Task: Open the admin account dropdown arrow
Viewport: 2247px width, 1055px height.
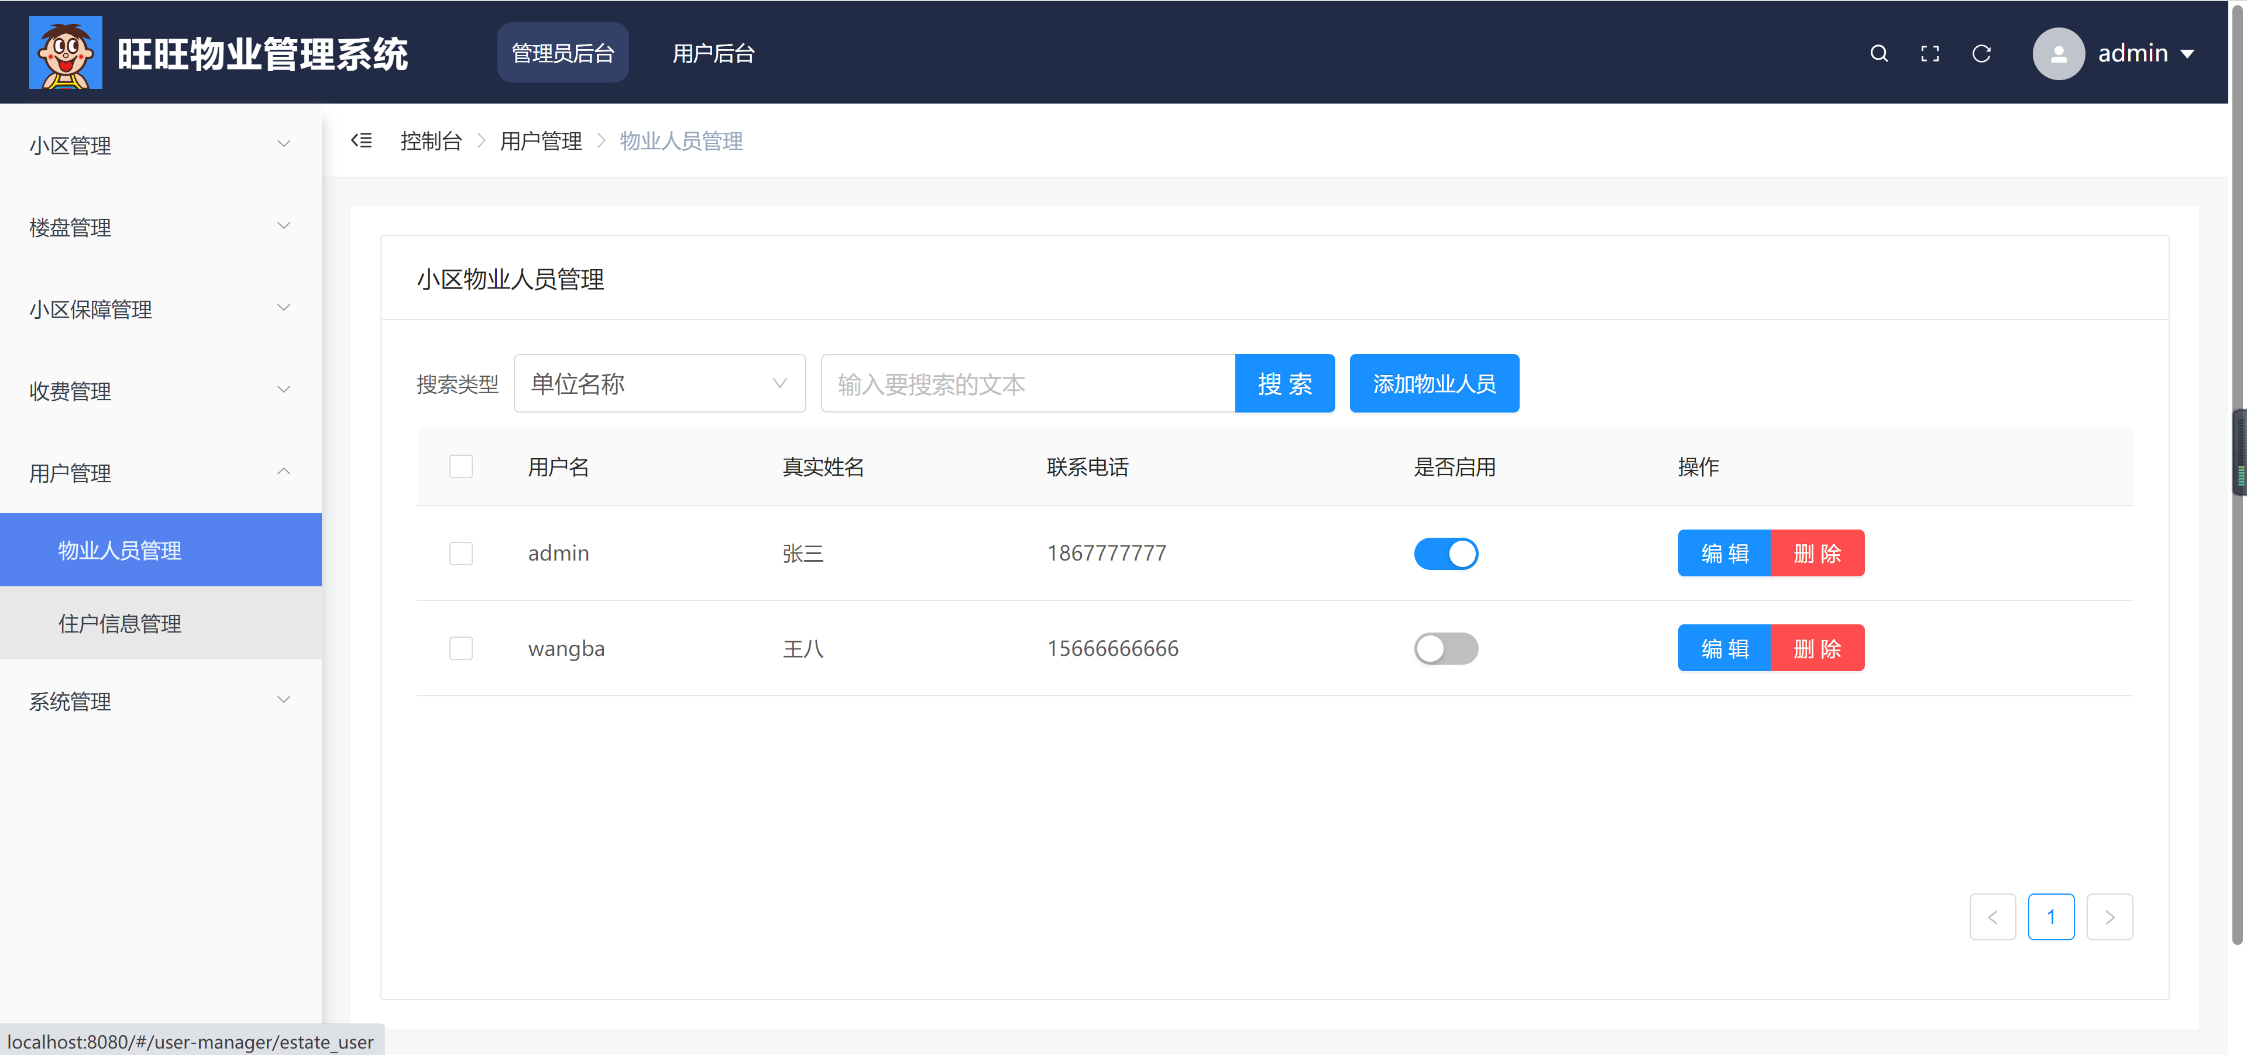Action: click(2187, 53)
